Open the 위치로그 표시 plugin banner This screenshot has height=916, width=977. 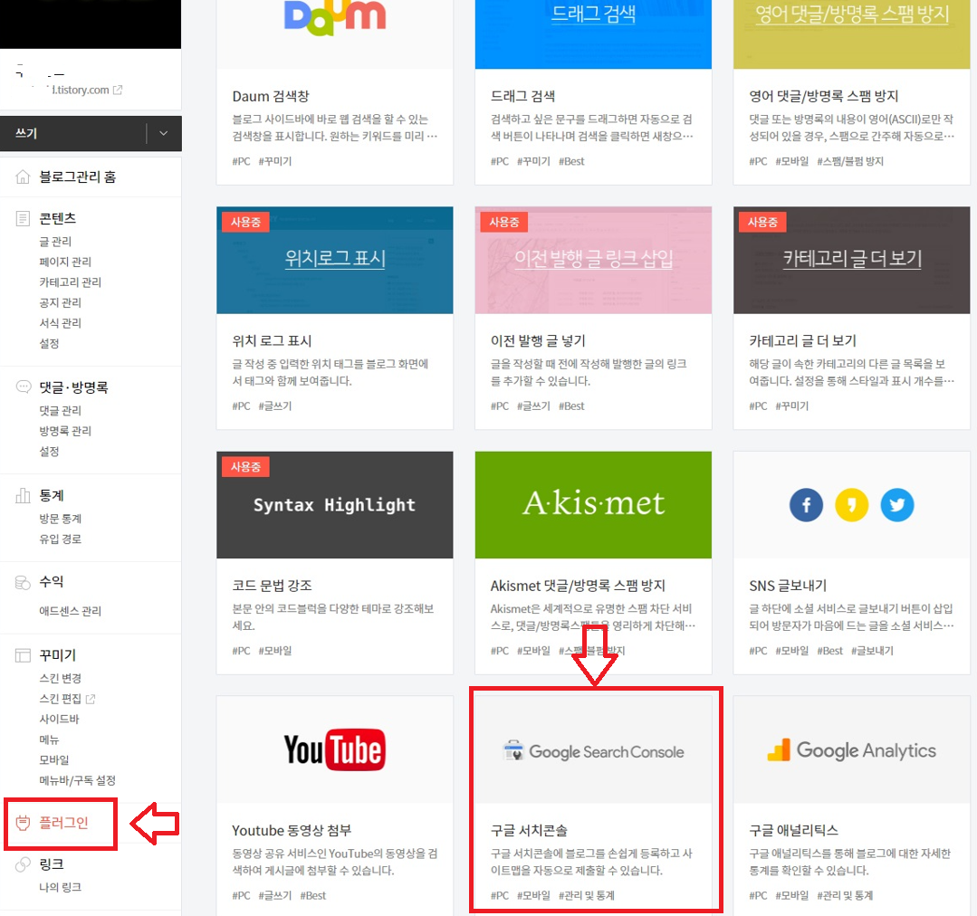[335, 261]
